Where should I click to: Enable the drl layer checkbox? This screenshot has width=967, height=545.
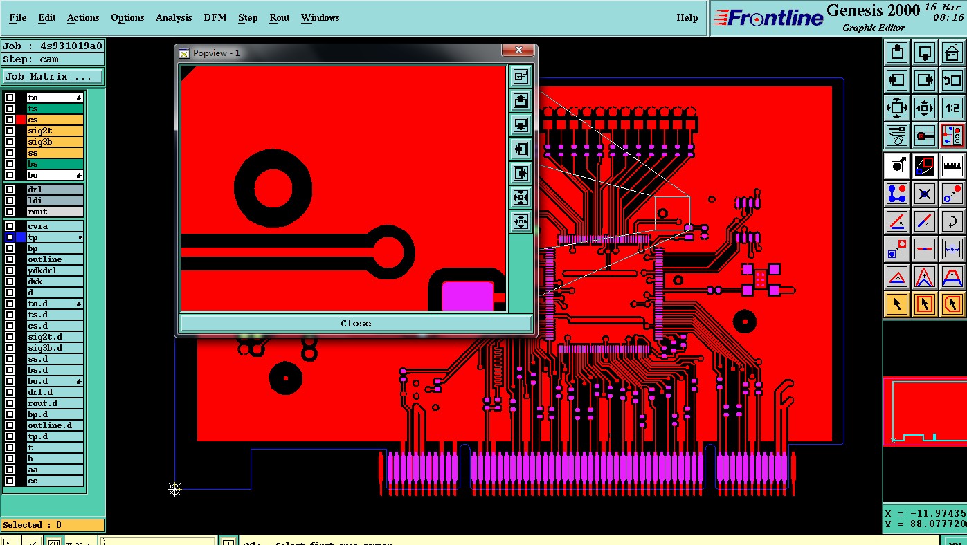pos(10,190)
